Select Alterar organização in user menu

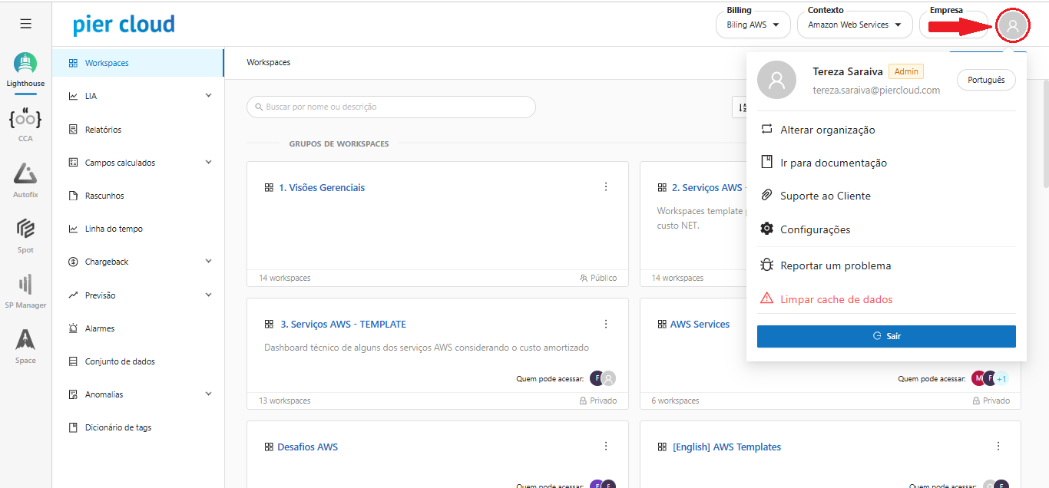click(827, 130)
